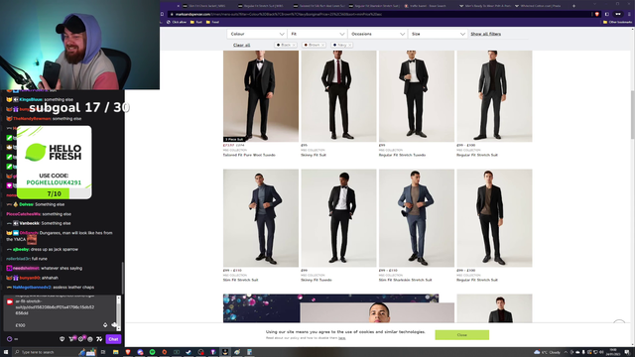Click the HelloFresh sponsor overlay
The width and height of the screenshot is (635, 357).
[x=54, y=163]
